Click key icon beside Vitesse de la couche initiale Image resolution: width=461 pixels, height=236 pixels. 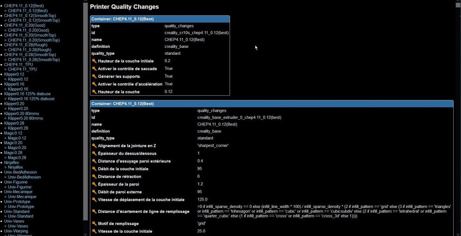(x=94, y=231)
